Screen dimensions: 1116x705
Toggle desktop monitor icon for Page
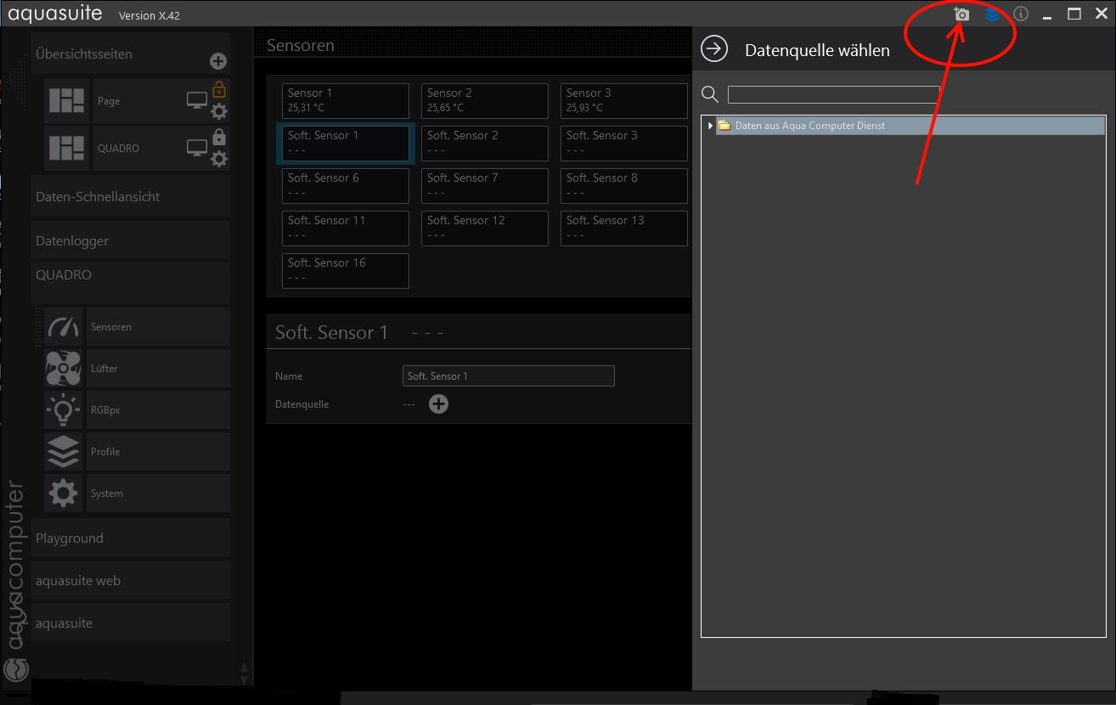click(x=196, y=101)
